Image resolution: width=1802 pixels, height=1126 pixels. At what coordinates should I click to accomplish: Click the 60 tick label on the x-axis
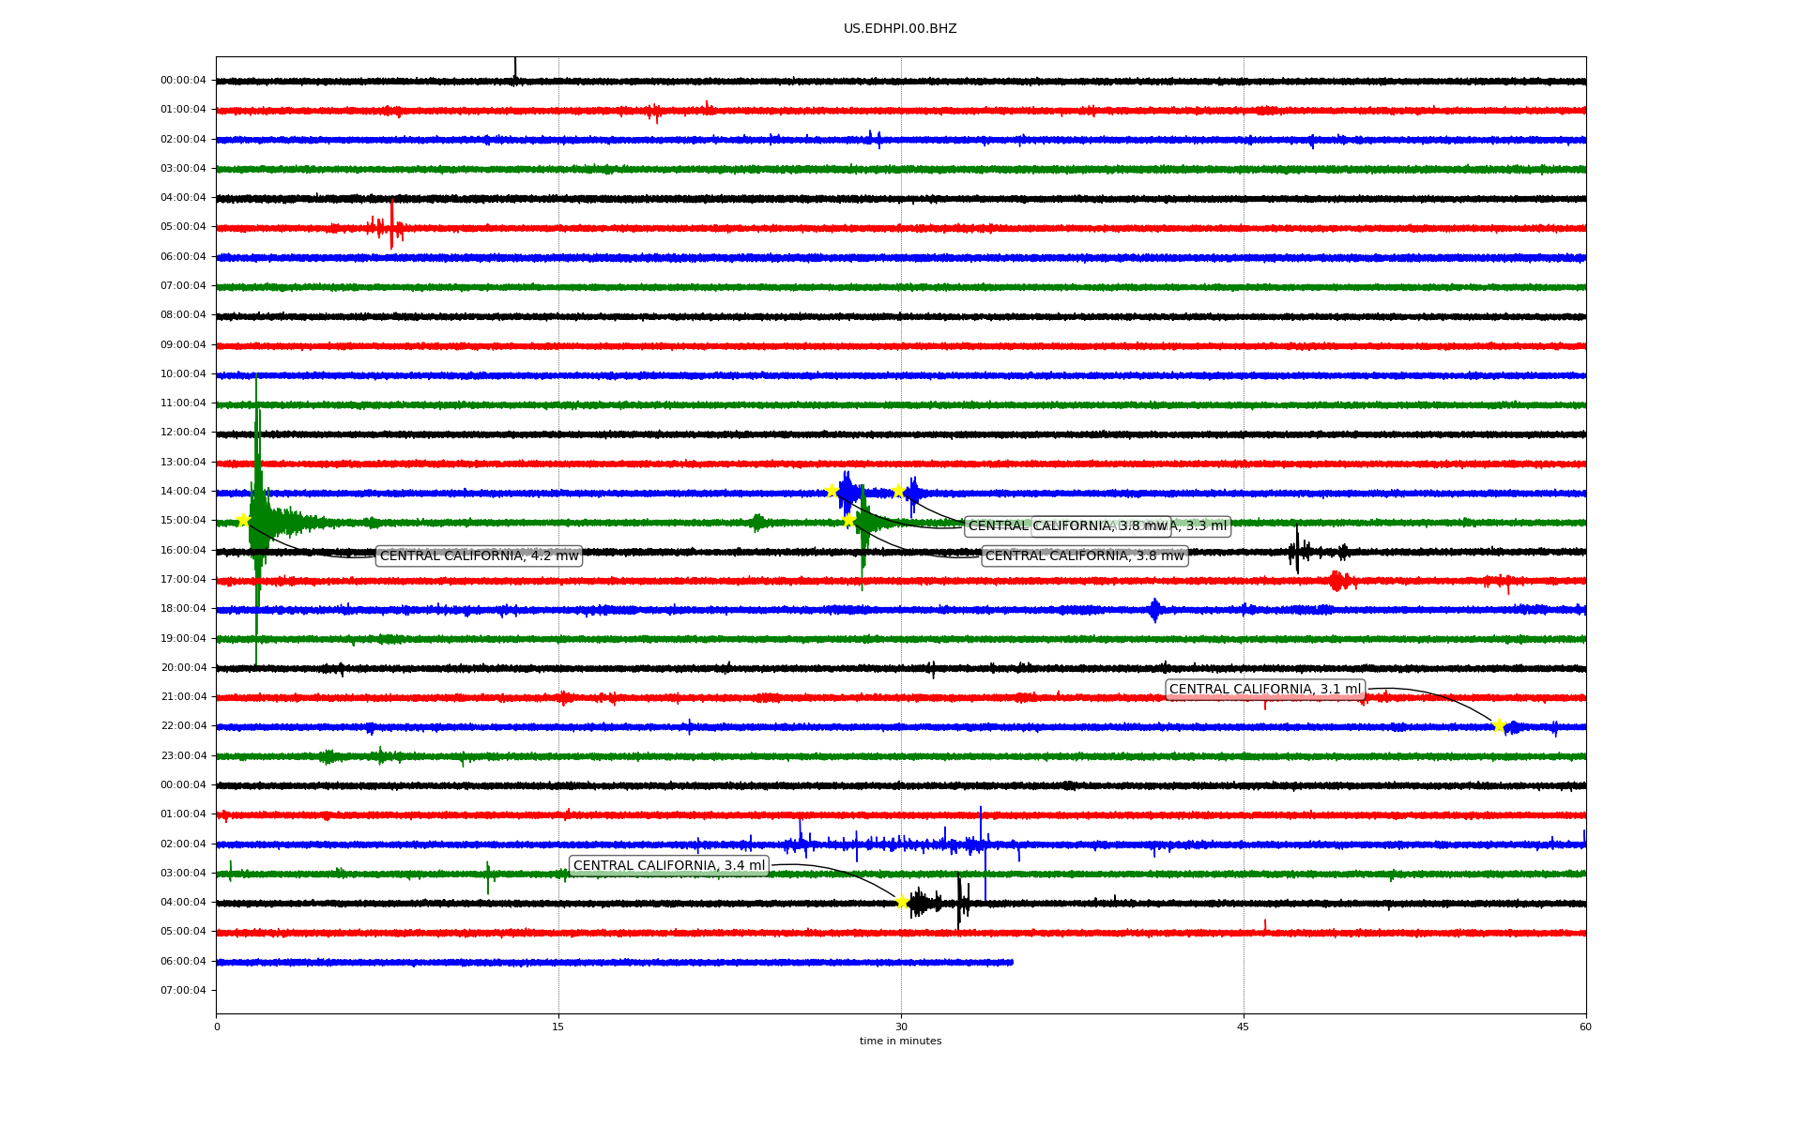(1585, 1027)
